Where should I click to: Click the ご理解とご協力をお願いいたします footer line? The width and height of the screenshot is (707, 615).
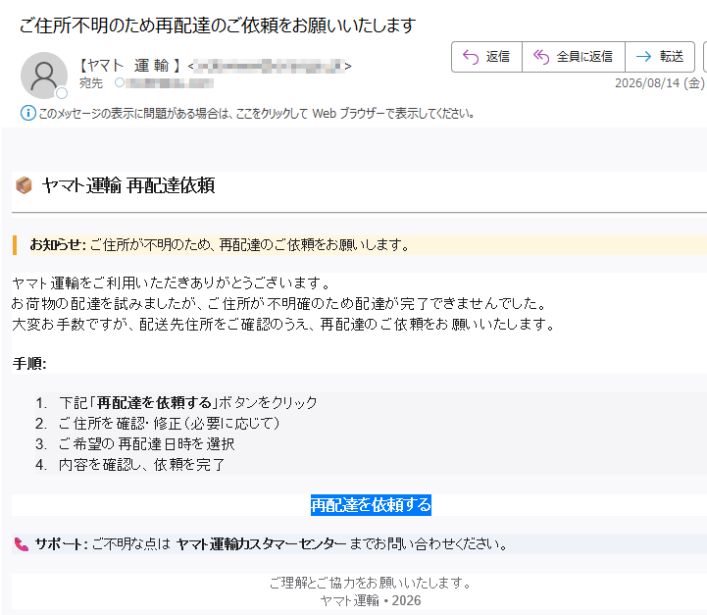(x=371, y=583)
